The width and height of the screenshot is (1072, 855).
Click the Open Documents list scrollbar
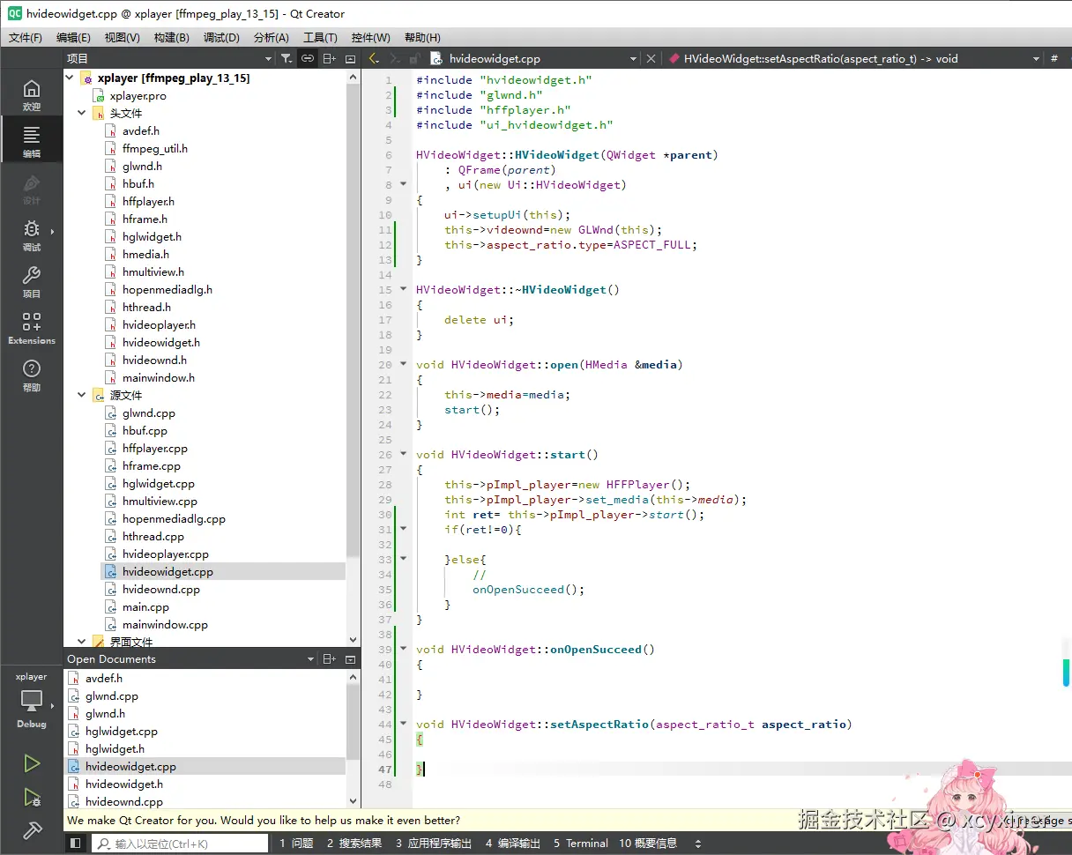pyautogui.click(x=354, y=720)
